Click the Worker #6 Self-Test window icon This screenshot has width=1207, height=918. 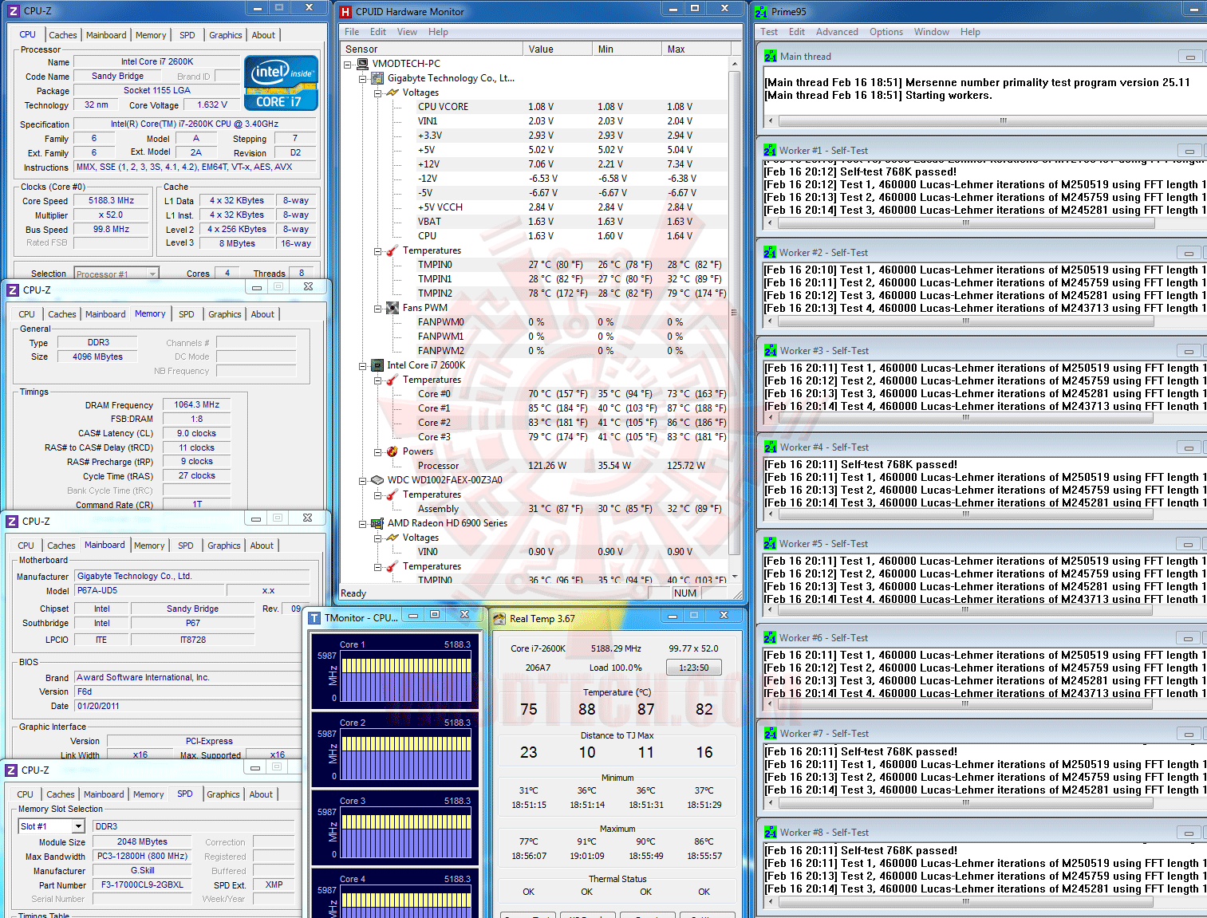click(x=770, y=638)
